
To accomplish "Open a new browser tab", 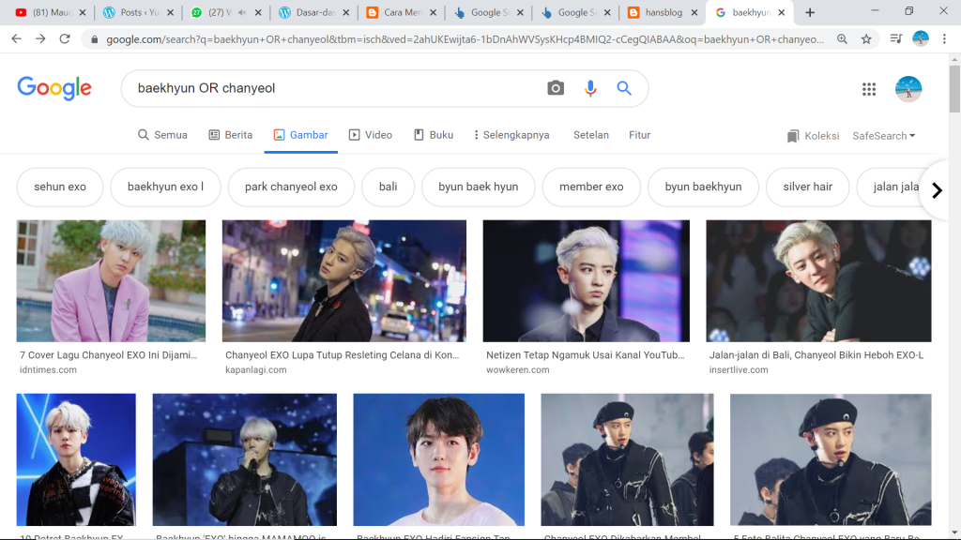I will [810, 12].
